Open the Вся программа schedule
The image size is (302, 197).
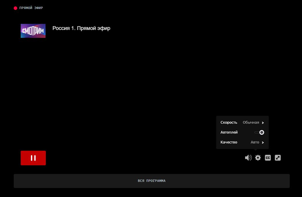click(x=151, y=181)
